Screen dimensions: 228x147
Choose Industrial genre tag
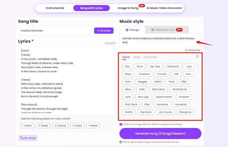pos(181,104)
